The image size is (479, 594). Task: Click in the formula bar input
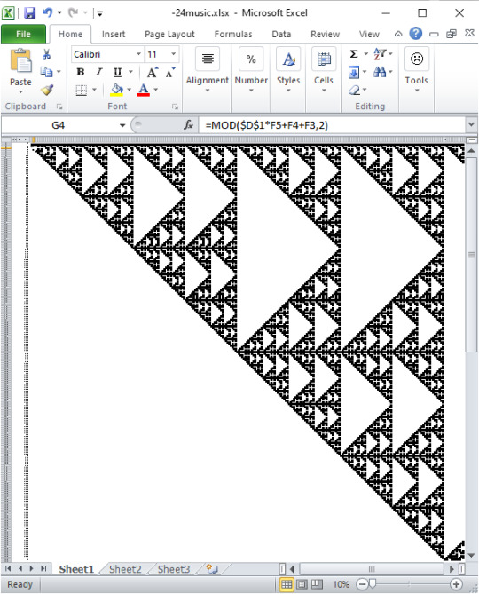333,125
